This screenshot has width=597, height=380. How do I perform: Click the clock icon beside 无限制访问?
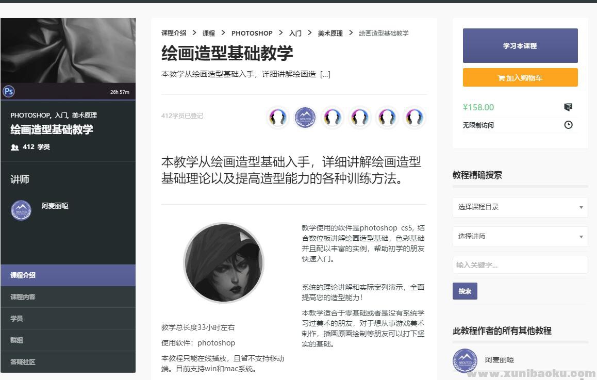click(568, 125)
